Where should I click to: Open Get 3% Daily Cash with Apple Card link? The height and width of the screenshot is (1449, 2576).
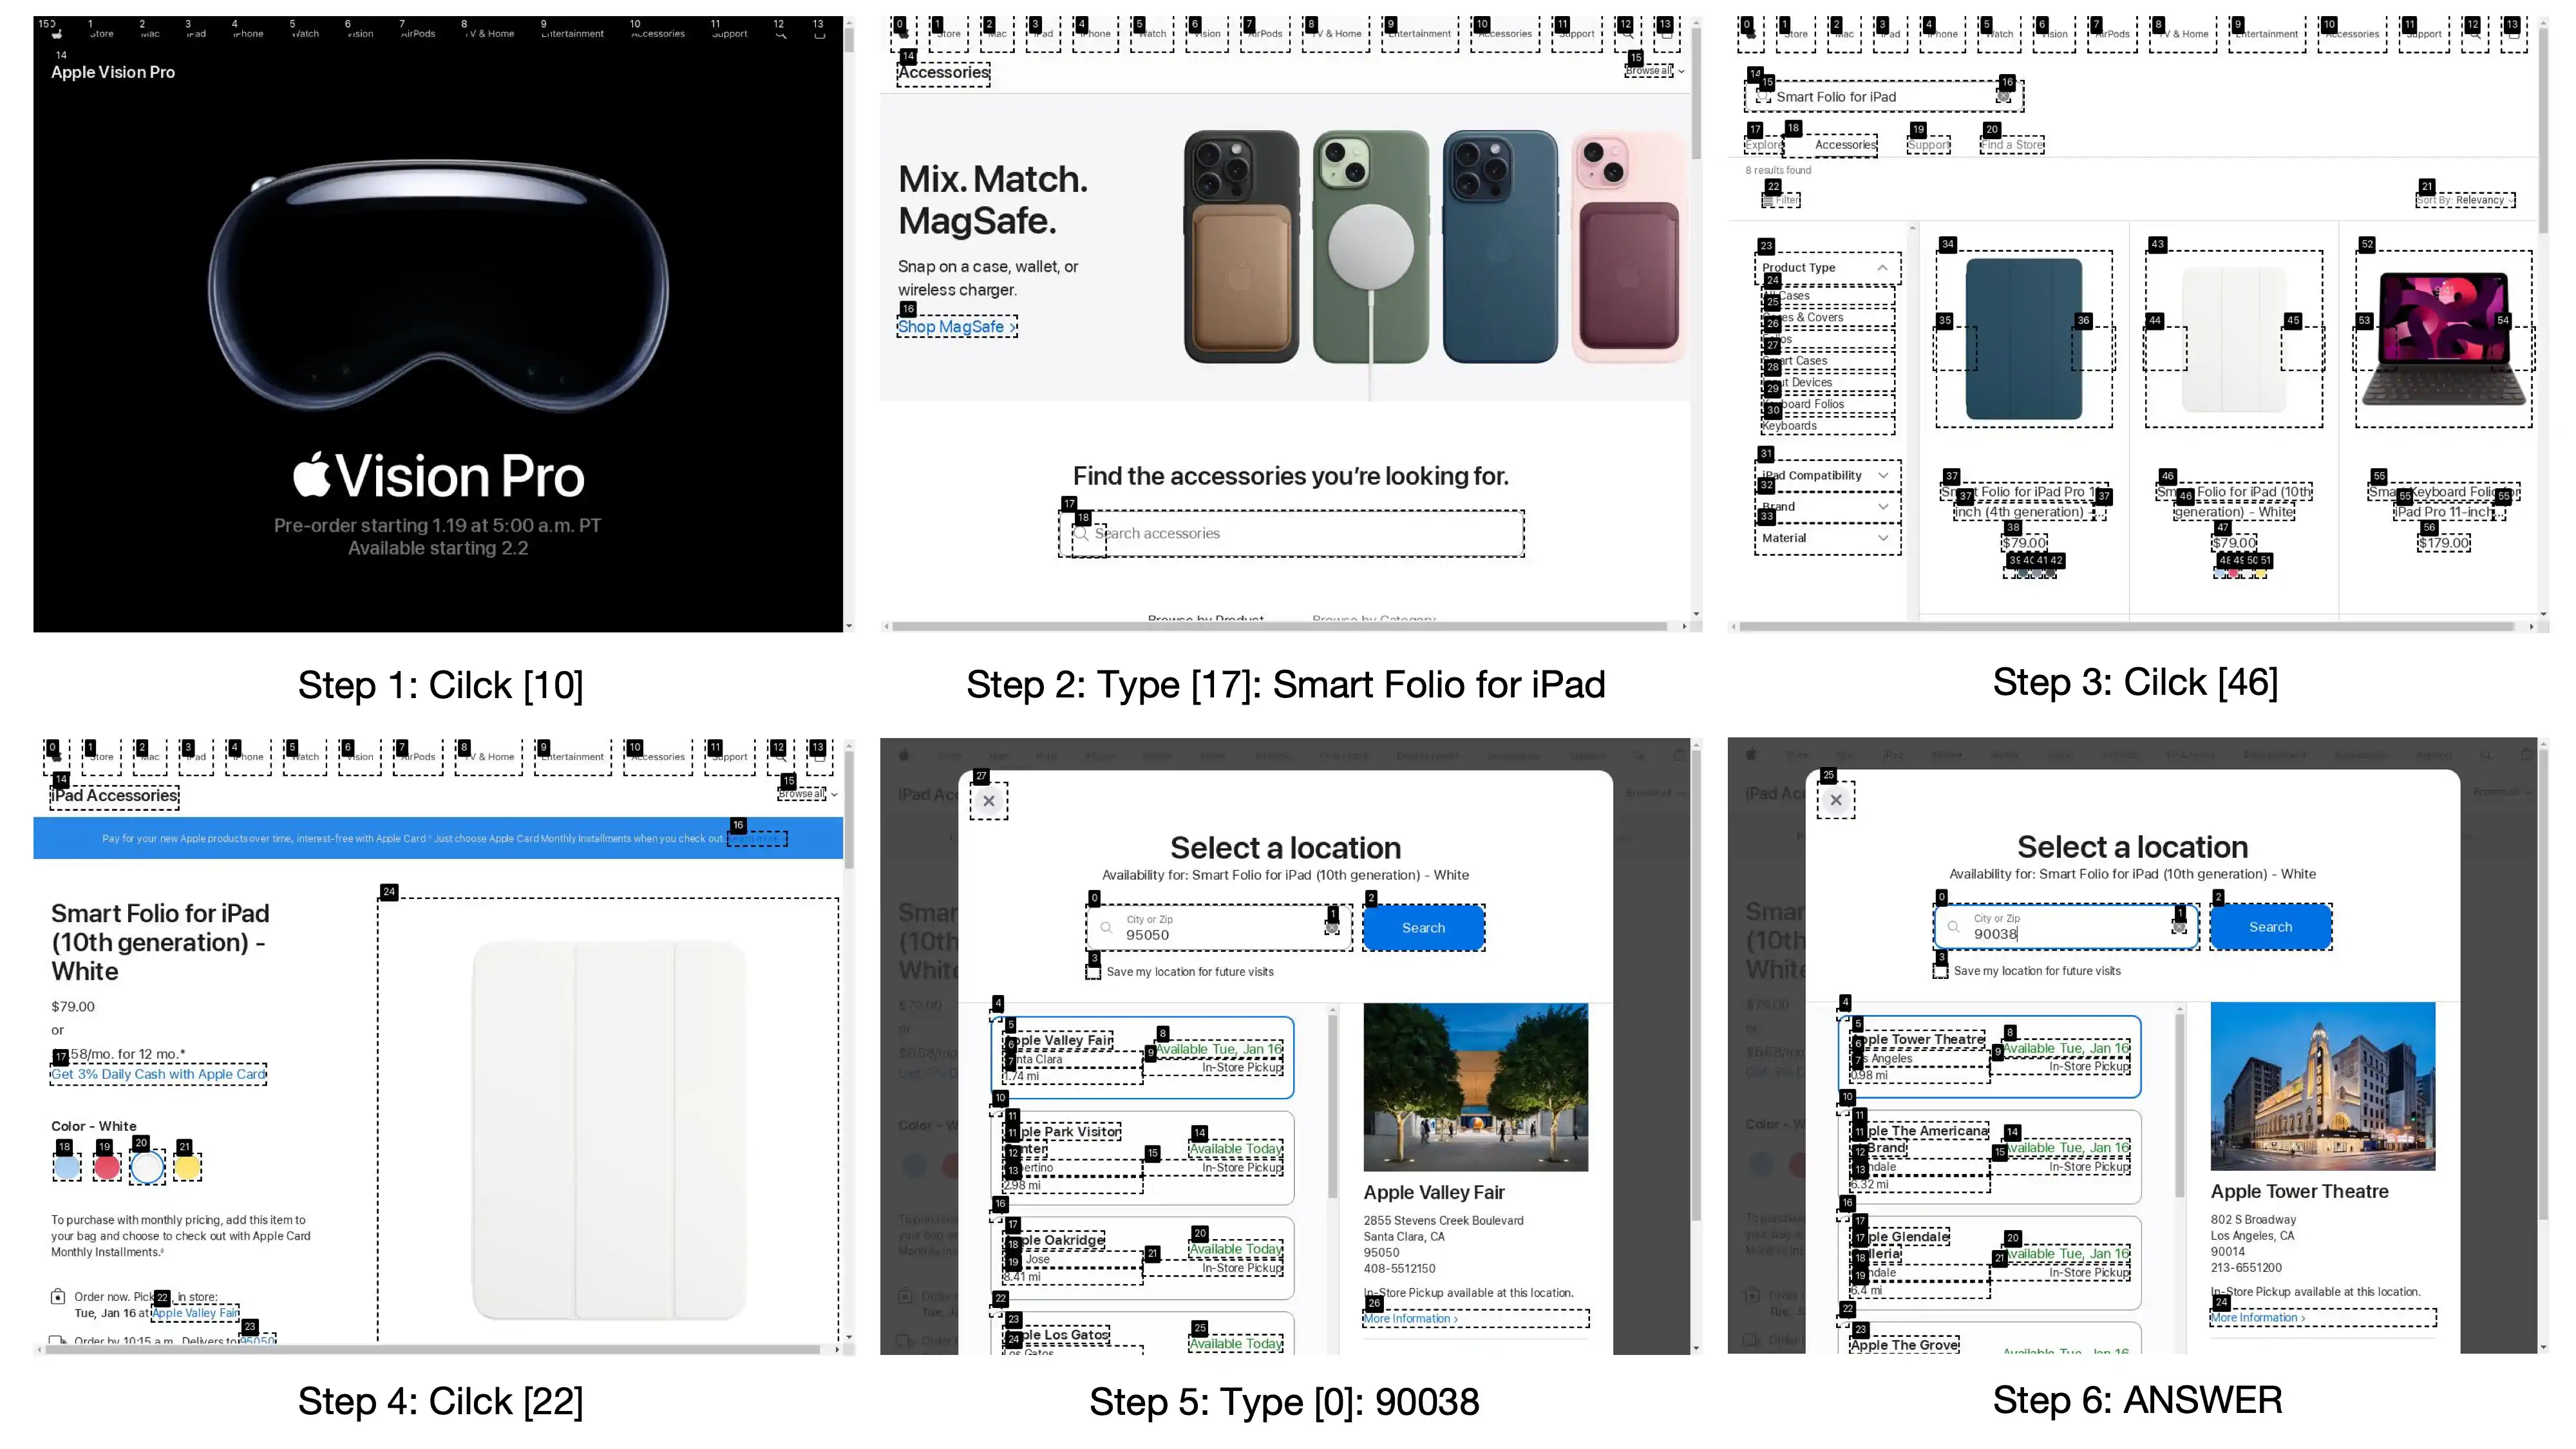158,1074
